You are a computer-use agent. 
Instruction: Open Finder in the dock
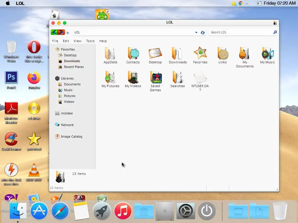tap(18, 211)
